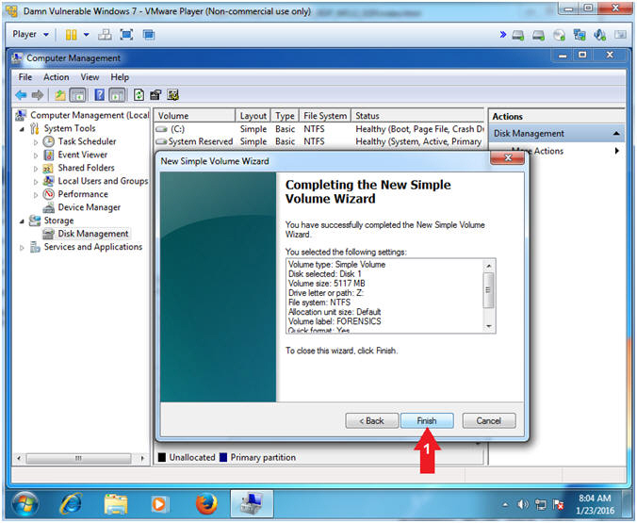Screen dimensions: 637x523
Task: Click the CD/DVD device icon in VMware toolbar
Action: coord(560,36)
